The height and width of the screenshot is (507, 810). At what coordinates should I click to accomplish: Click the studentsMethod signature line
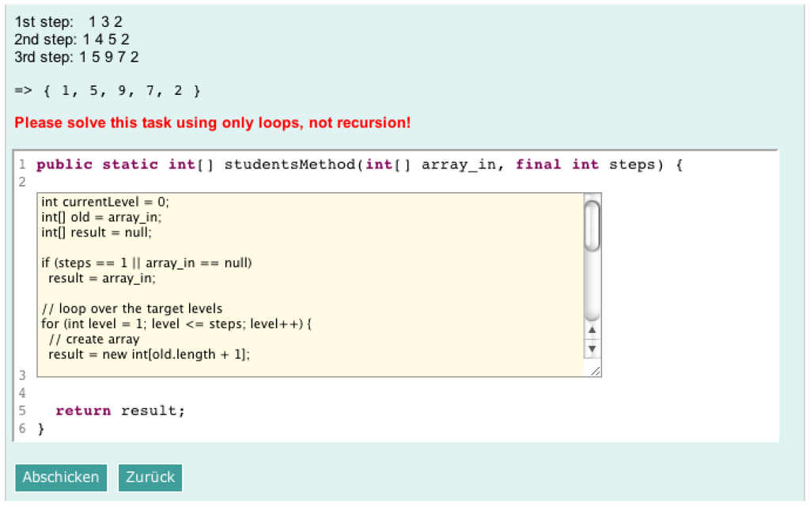pos(358,165)
